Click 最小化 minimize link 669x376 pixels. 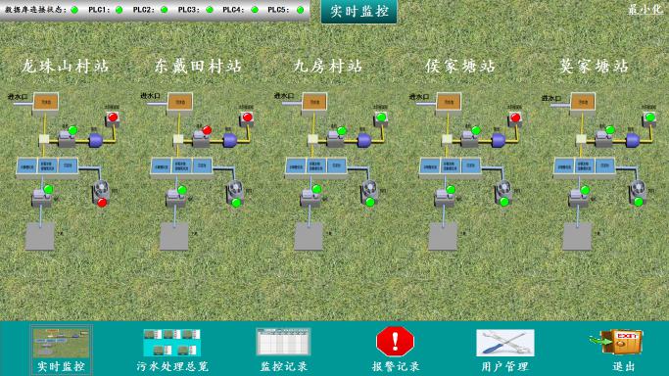[x=645, y=10]
